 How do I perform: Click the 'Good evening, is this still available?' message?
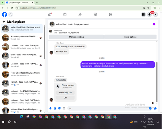click(x=70, y=47)
